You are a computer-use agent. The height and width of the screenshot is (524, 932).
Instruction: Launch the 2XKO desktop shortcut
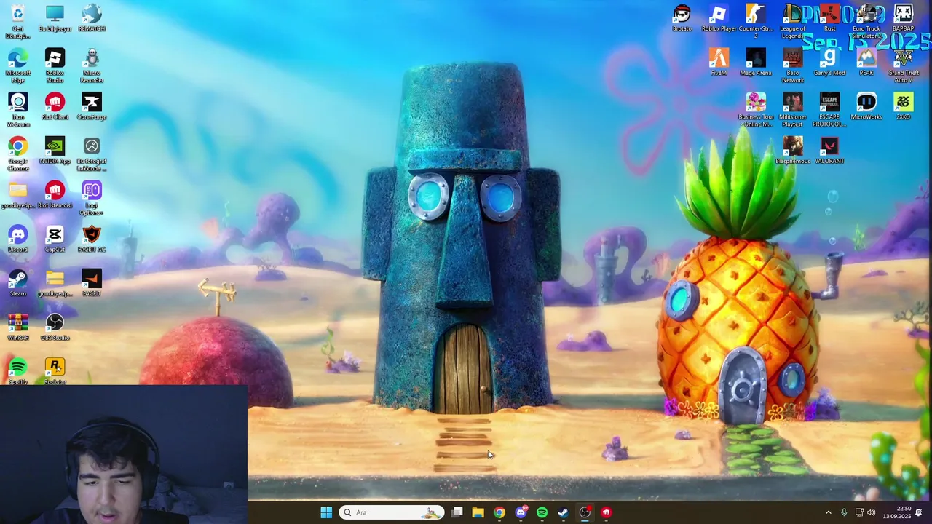coord(904,107)
